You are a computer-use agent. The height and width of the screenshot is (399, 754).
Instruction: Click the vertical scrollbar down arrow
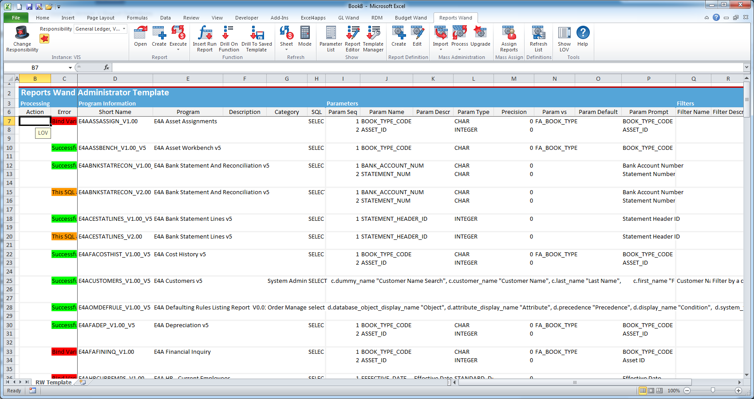(x=746, y=375)
